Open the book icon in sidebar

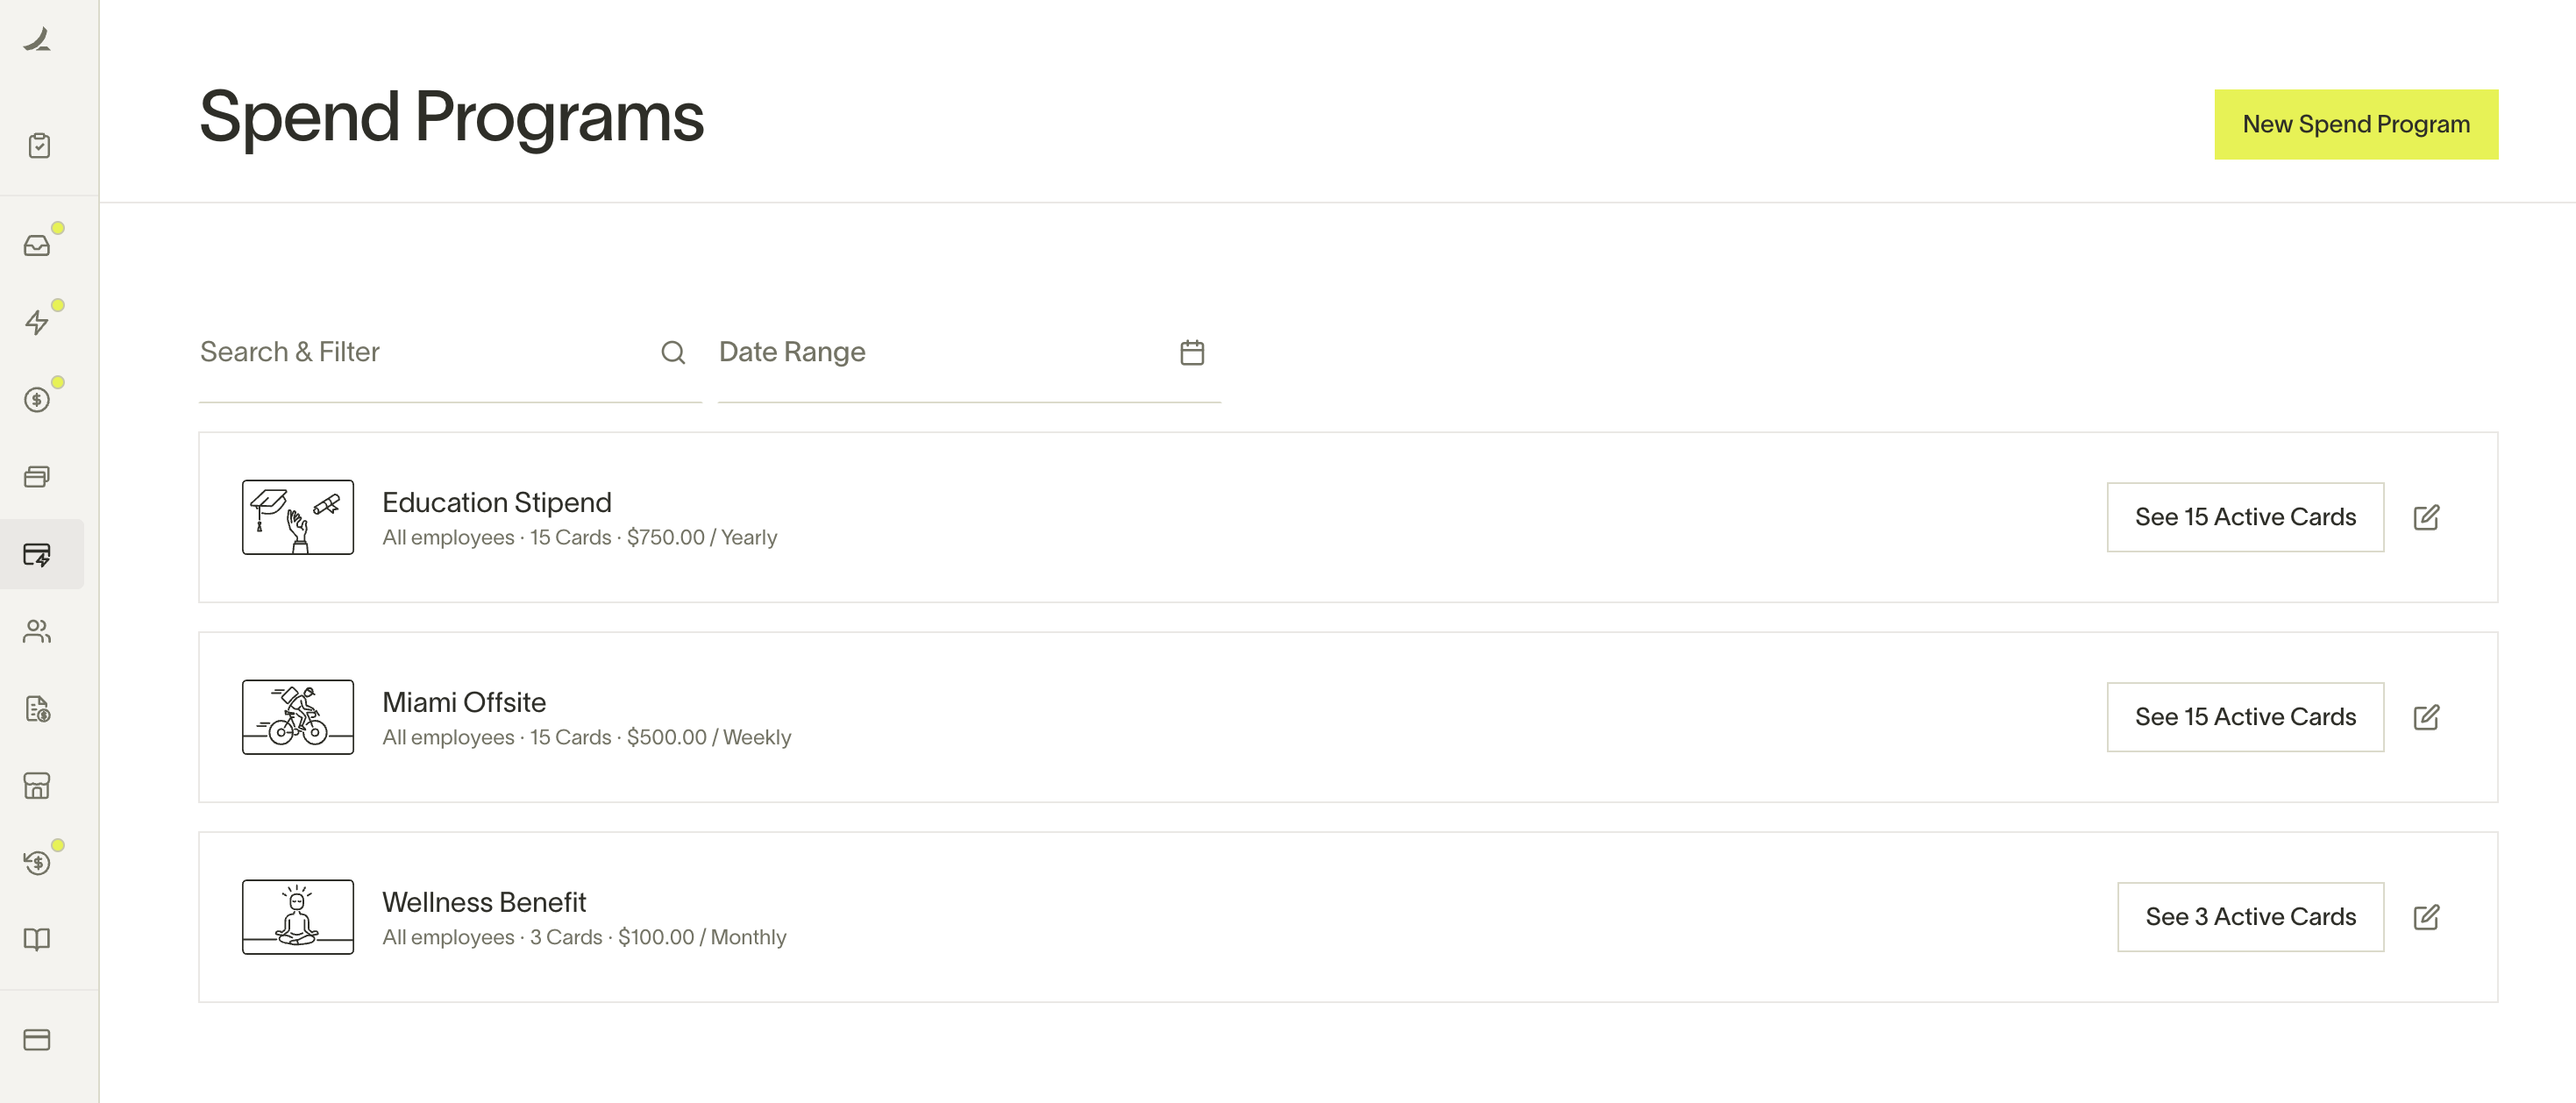click(x=37, y=939)
